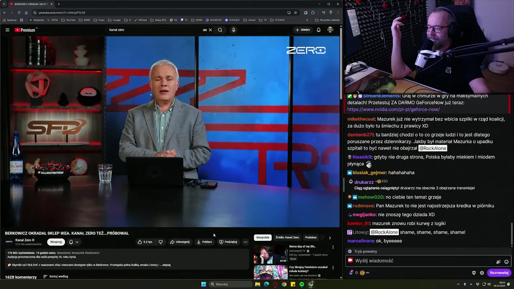Click the search magnifier button
514x289 pixels.
tap(220, 30)
